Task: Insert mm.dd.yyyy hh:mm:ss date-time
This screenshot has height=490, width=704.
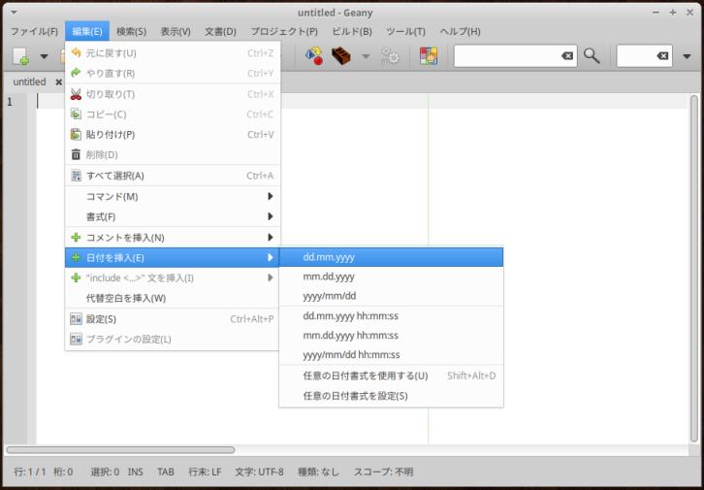Action: pos(391,336)
